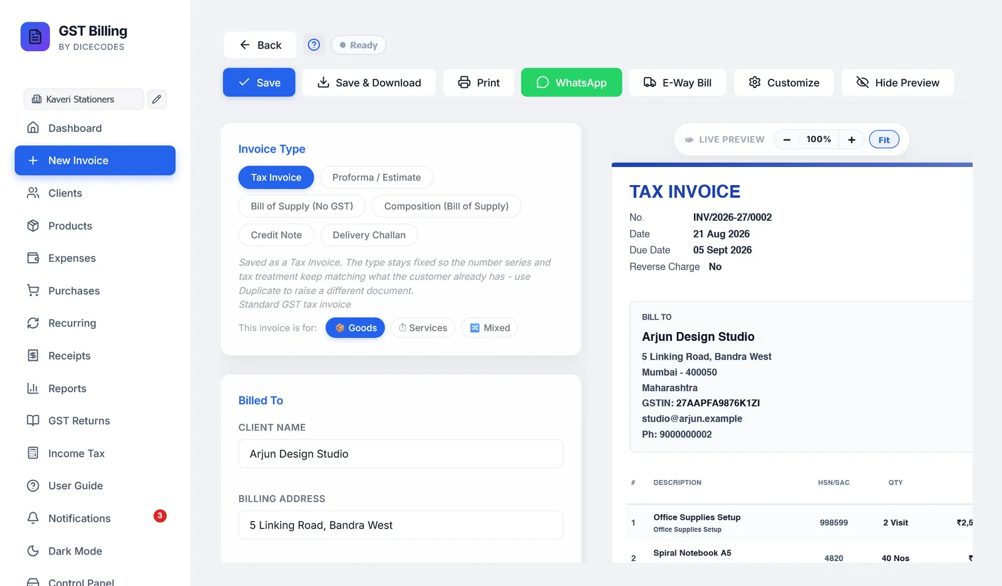Screen dimensions: 1002x586
Task: Open the Products section
Action: 95,226
